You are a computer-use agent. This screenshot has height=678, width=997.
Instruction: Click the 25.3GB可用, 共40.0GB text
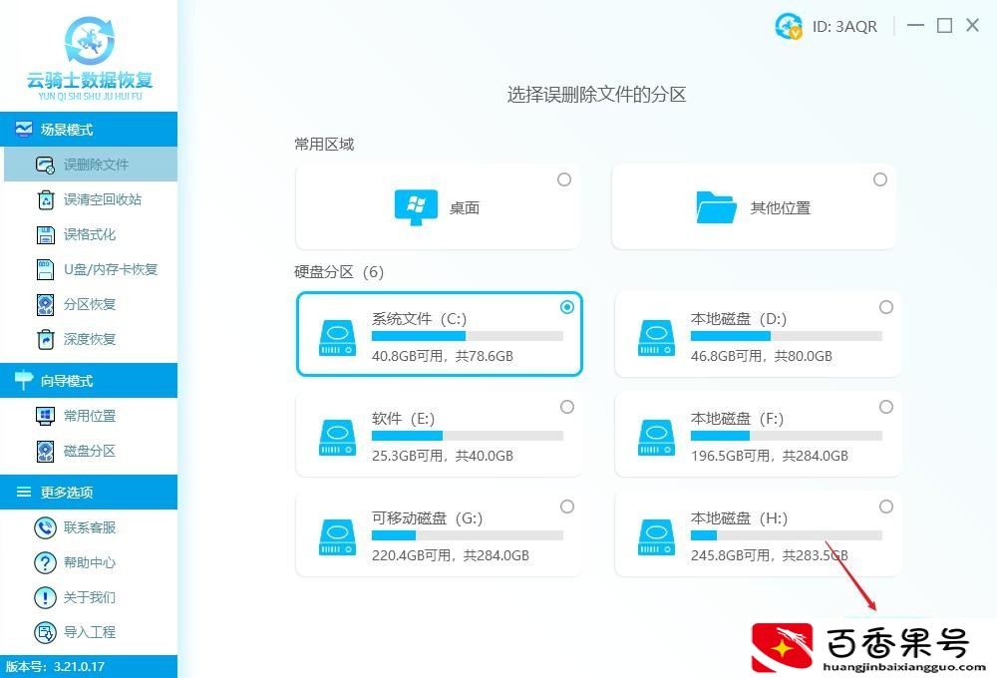443,456
